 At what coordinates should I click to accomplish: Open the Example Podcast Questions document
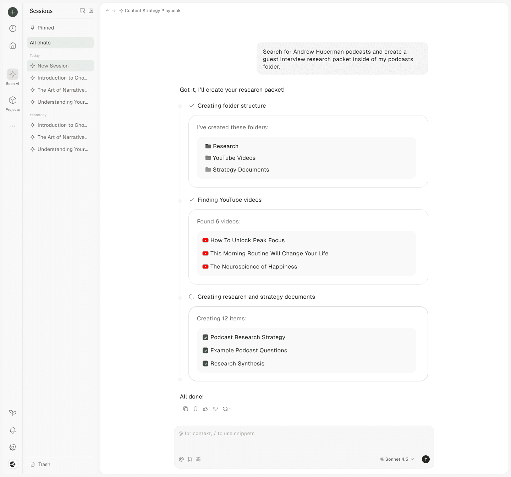(245, 351)
